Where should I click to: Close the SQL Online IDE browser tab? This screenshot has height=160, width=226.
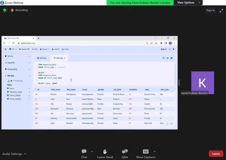33,38
